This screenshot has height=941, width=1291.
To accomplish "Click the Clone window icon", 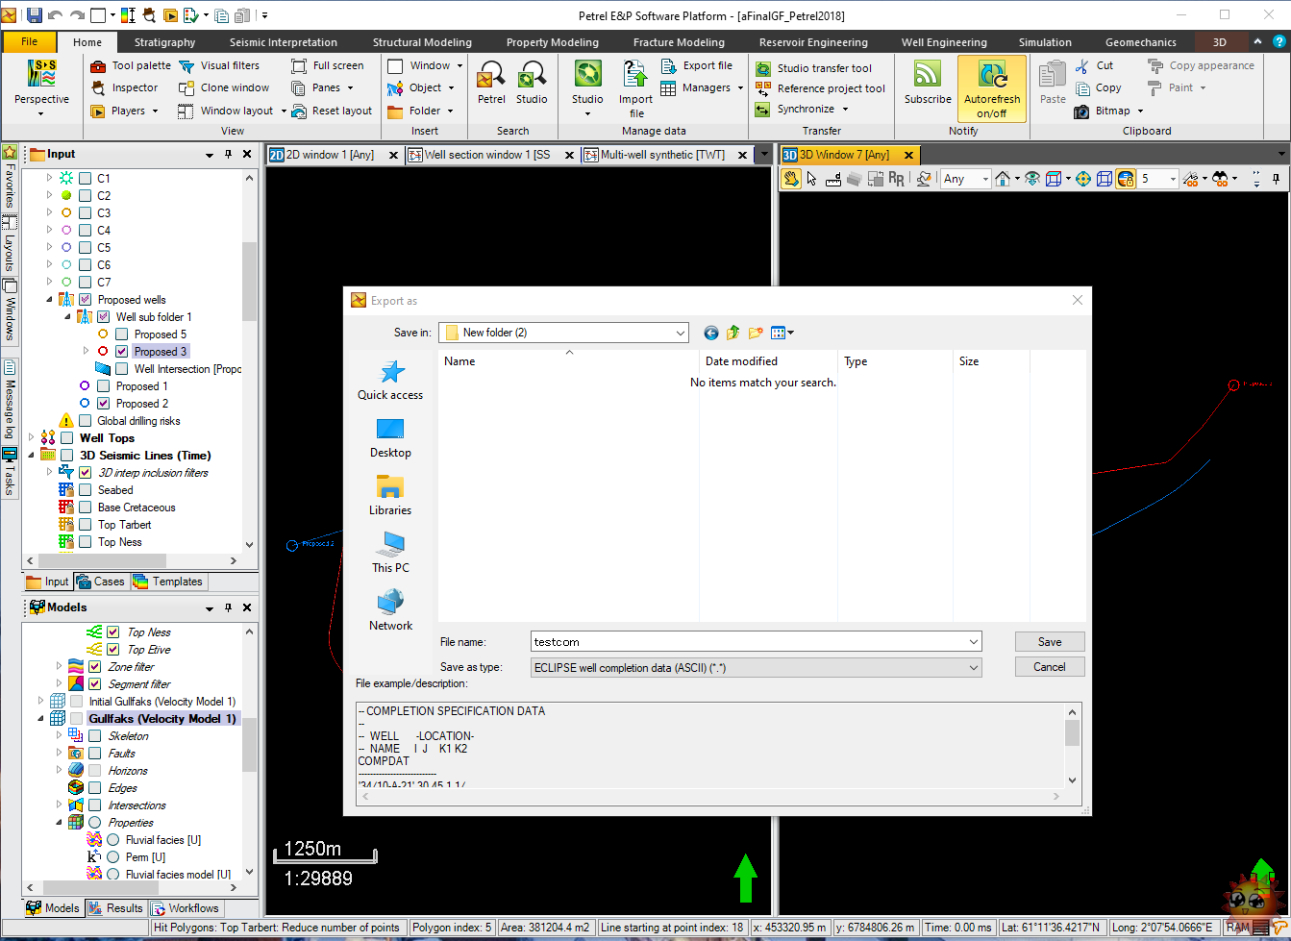I will pos(186,87).
